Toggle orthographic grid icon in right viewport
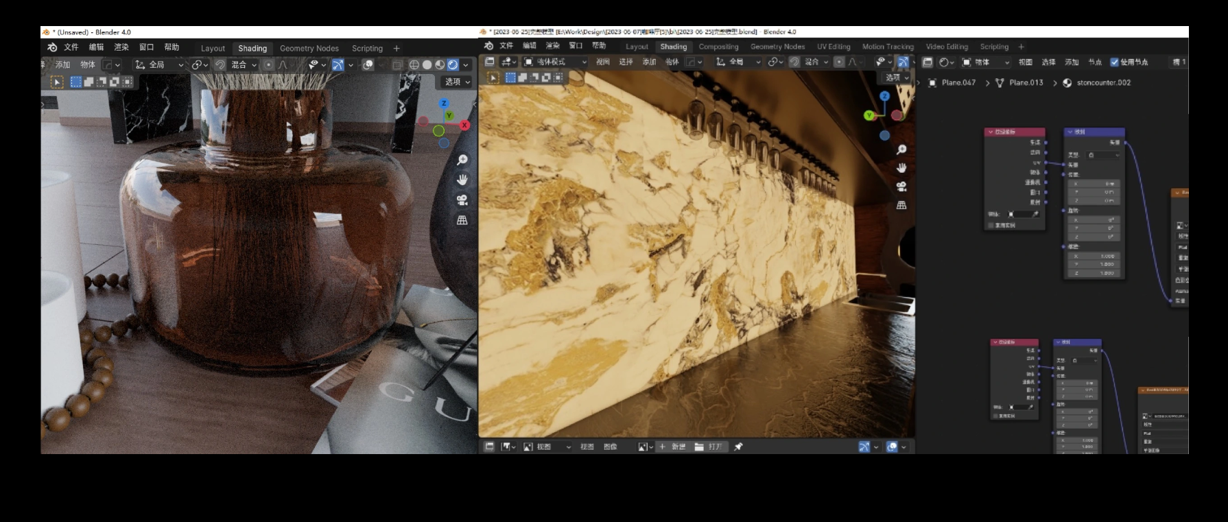Viewport: 1228px width, 522px height. coord(901,205)
